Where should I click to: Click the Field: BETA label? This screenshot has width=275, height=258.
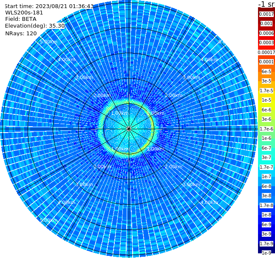click(x=21, y=19)
